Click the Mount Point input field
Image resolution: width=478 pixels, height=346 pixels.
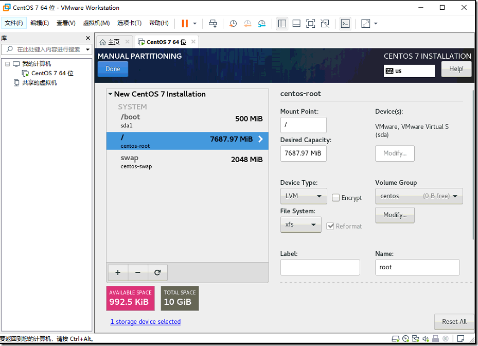click(304, 125)
